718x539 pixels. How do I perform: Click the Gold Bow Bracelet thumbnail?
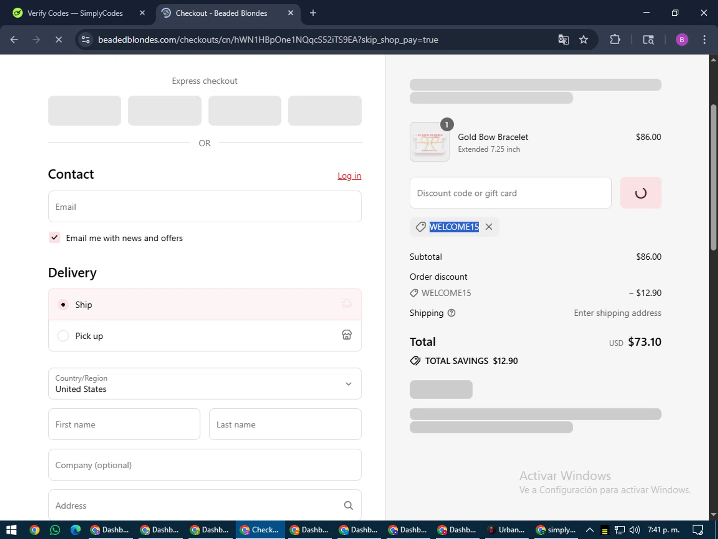tap(429, 142)
